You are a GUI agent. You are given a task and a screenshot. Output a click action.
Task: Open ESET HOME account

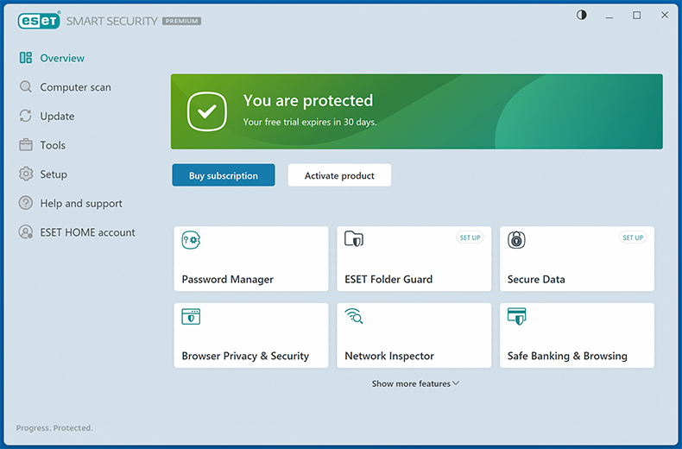87,232
